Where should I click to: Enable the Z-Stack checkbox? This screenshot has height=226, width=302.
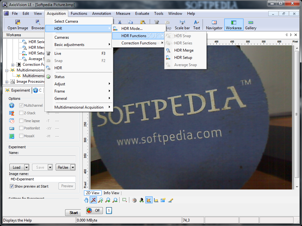[21, 113]
